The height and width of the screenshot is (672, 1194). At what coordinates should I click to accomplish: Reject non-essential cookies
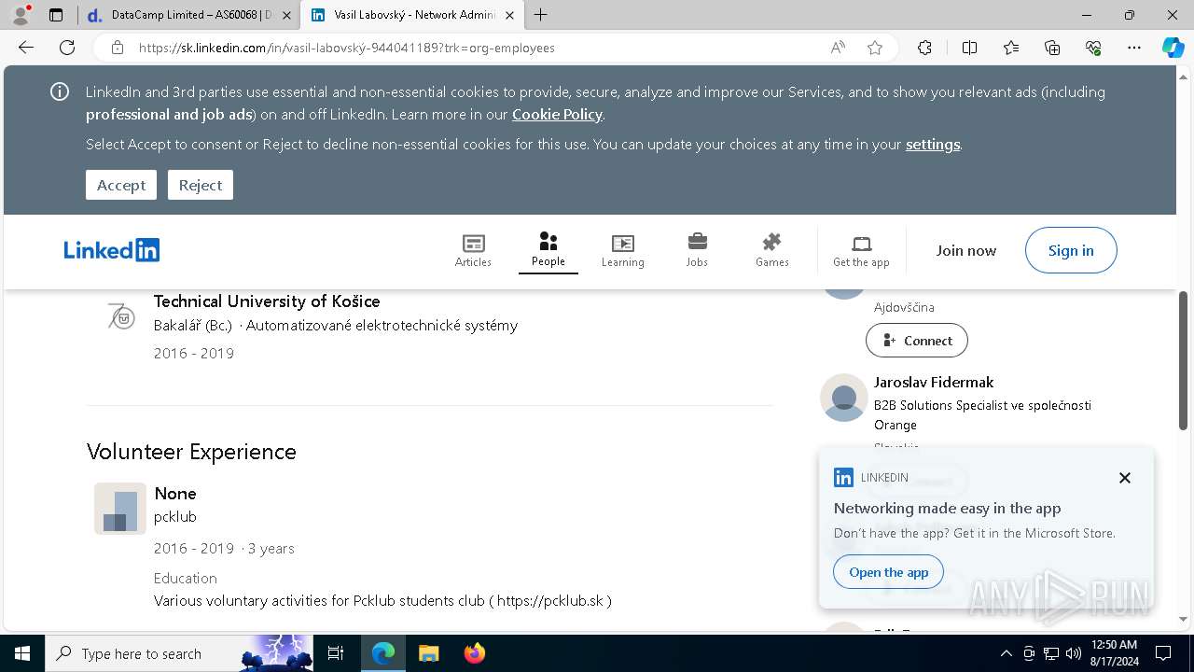[x=201, y=185]
